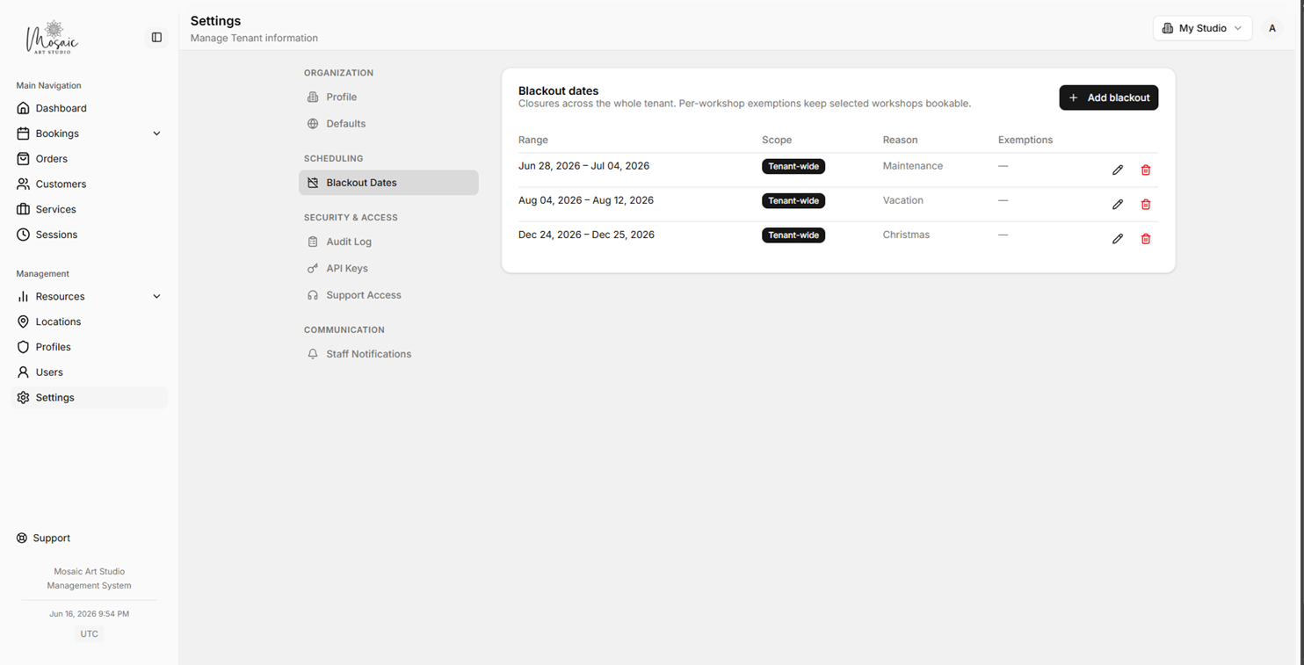Click the Add blackout button
Screen dimensions: 1304x665
point(1108,98)
